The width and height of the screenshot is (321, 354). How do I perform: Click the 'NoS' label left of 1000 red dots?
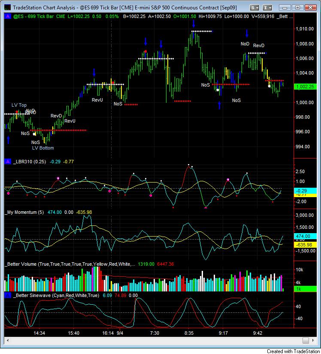tap(118, 104)
